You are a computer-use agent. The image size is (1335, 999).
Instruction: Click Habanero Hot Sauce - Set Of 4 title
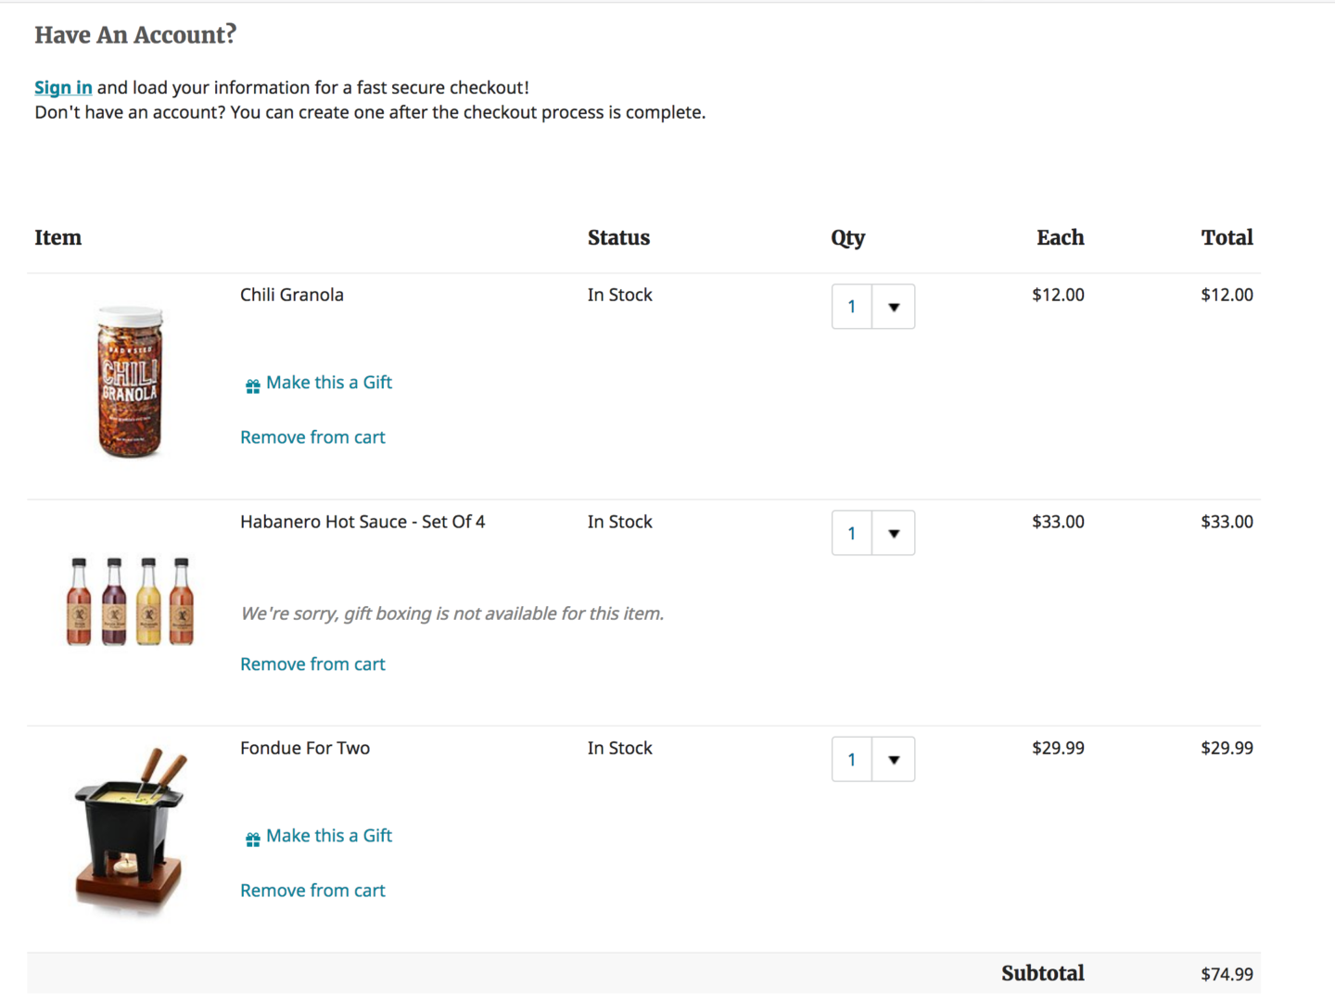coord(362,522)
